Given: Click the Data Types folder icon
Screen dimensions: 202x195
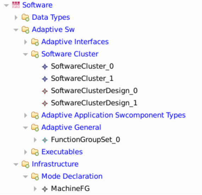Looking at the screenshot, I should point(25,17).
